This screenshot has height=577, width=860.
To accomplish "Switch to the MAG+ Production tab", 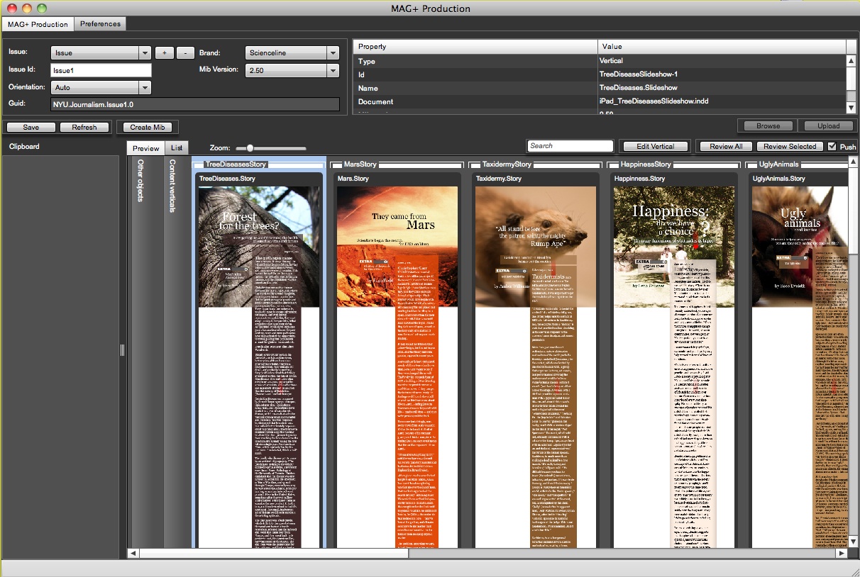I will (38, 24).
